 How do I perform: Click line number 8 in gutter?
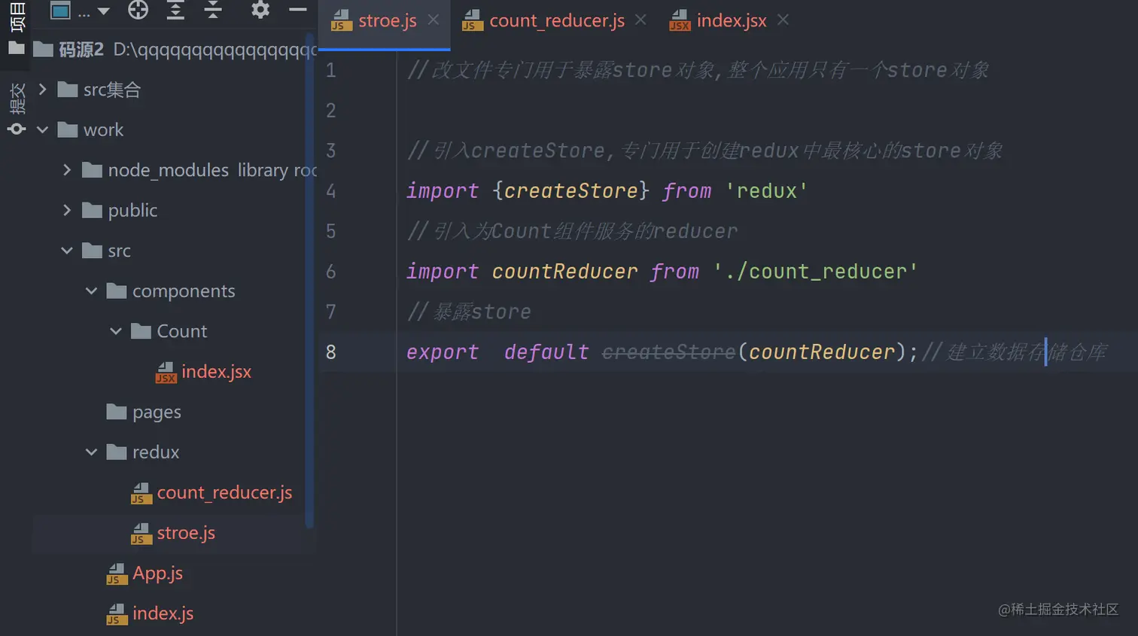click(x=330, y=352)
